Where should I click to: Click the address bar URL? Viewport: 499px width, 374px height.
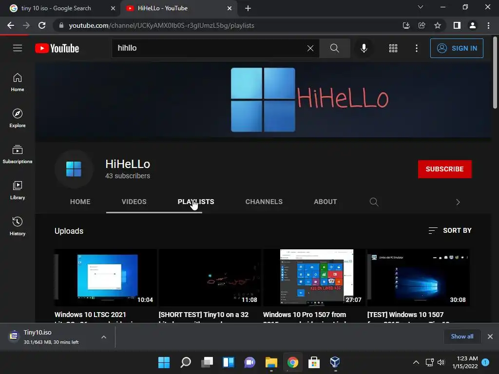tap(161, 25)
